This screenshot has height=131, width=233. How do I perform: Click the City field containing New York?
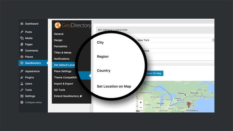(175, 40)
